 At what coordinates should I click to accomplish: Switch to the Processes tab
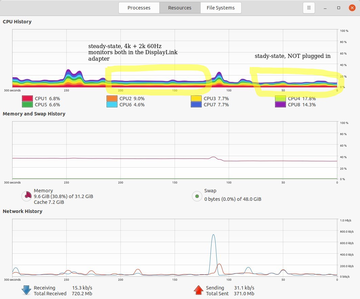[x=139, y=8]
